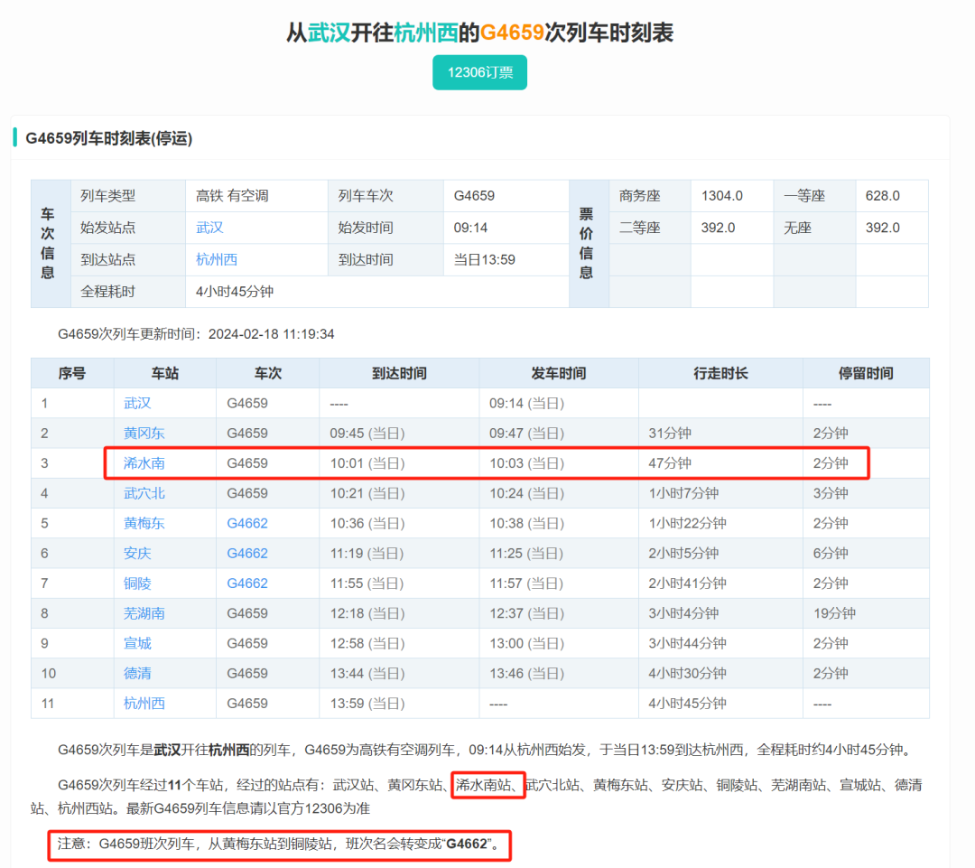
Task: Click the 12306订票 booking button
Action: (479, 73)
